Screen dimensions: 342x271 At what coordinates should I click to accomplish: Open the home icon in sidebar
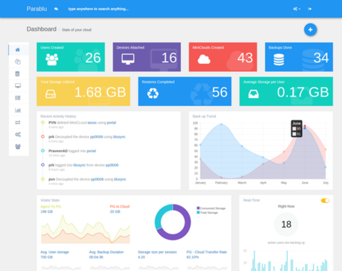click(x=18, y=50)
